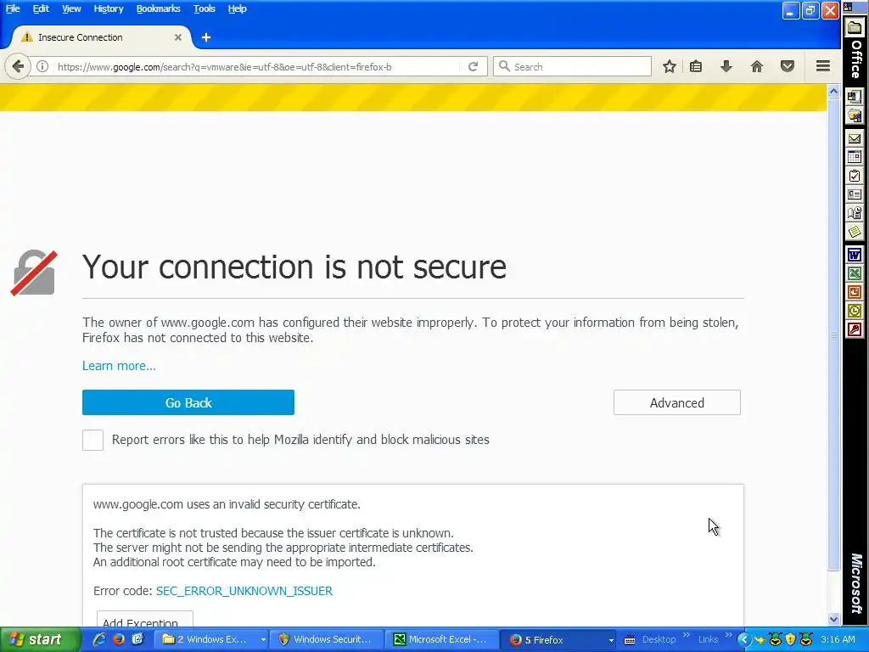Screen dimensions: 869x652
Task: Open the History menu
Action: coord(108,8)
